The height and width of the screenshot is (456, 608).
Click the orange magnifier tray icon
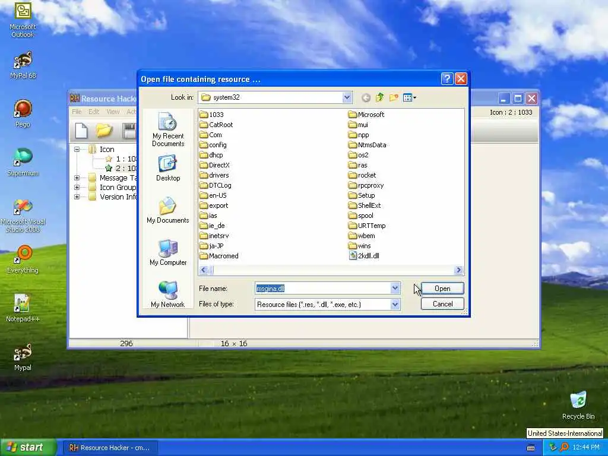[x=564, y=448]
